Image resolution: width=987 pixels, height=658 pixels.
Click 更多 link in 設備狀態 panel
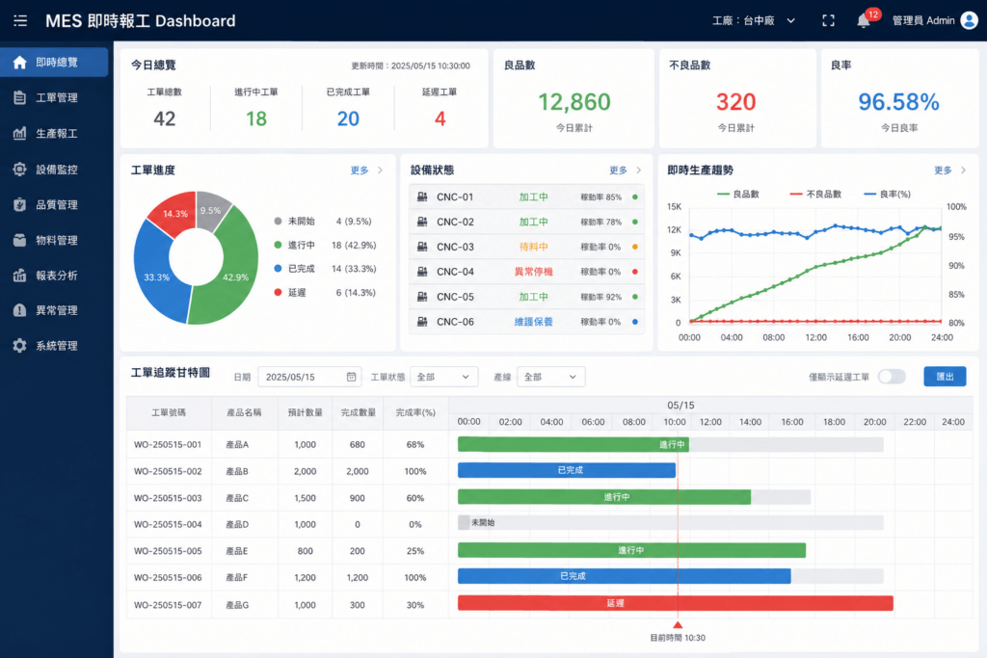tap(625, 171)
